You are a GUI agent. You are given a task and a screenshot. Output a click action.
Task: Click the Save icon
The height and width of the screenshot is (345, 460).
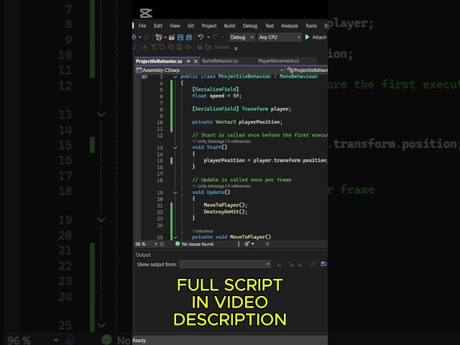180,37
